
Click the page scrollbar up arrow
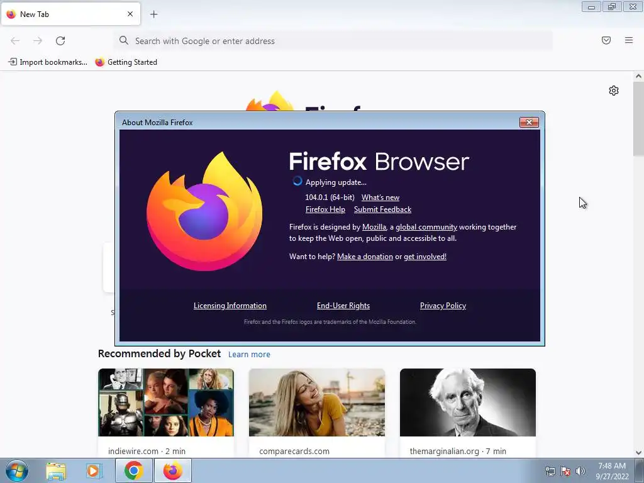point(638,76)
